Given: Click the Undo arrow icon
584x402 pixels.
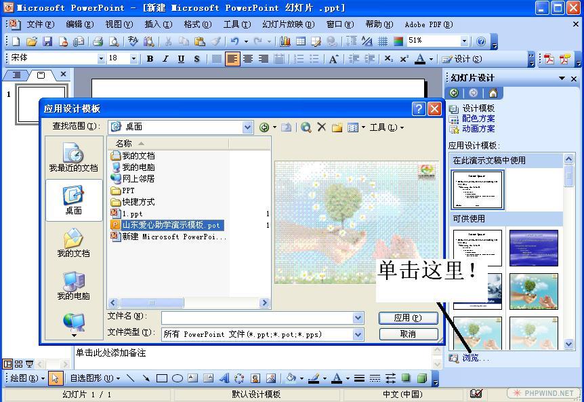Looking at the screenshot, I should [234, 41].
